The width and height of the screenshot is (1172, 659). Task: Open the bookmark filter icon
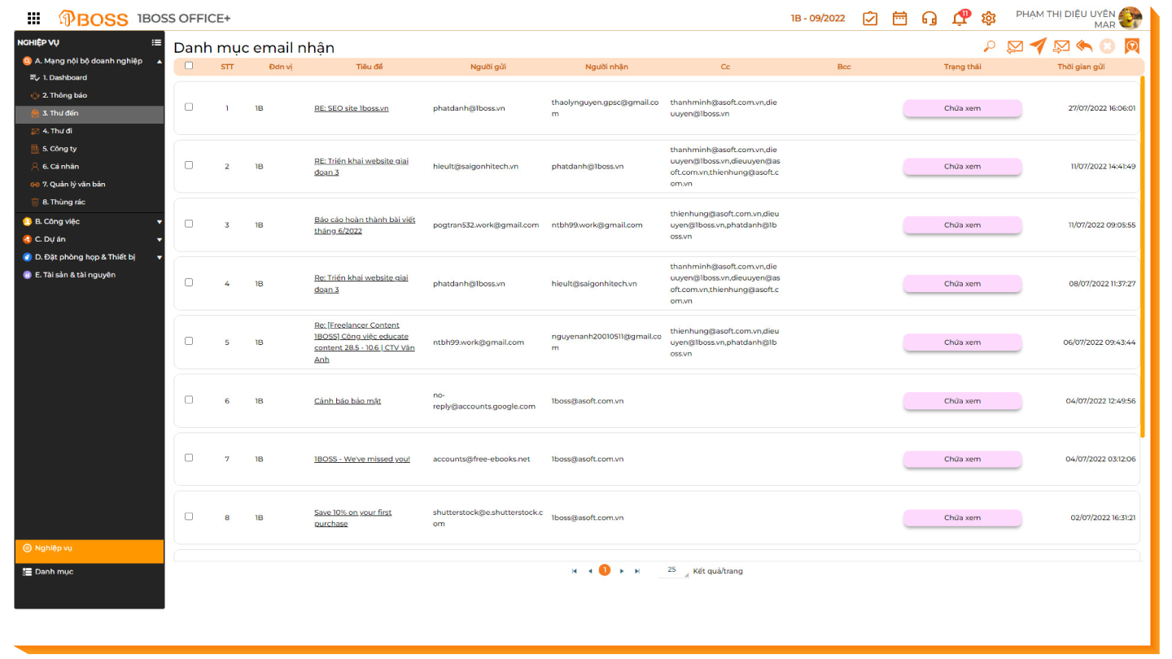1131,46
